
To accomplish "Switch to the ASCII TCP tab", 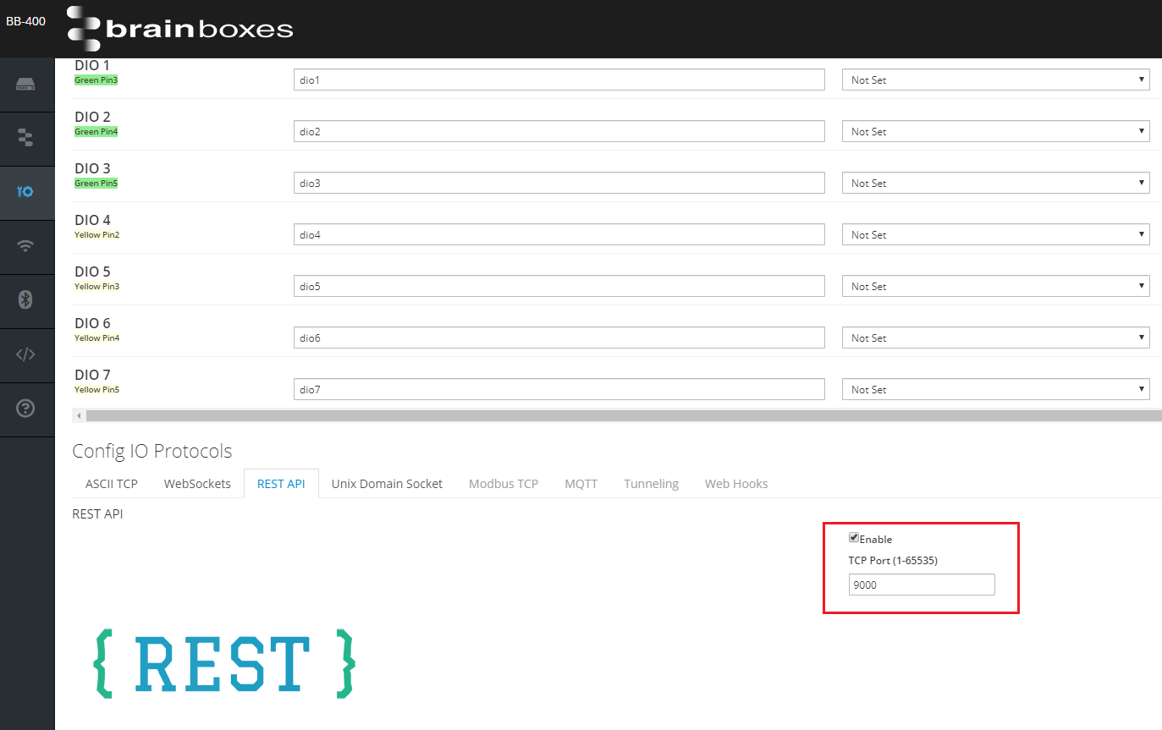I will [x=111, y=484].
